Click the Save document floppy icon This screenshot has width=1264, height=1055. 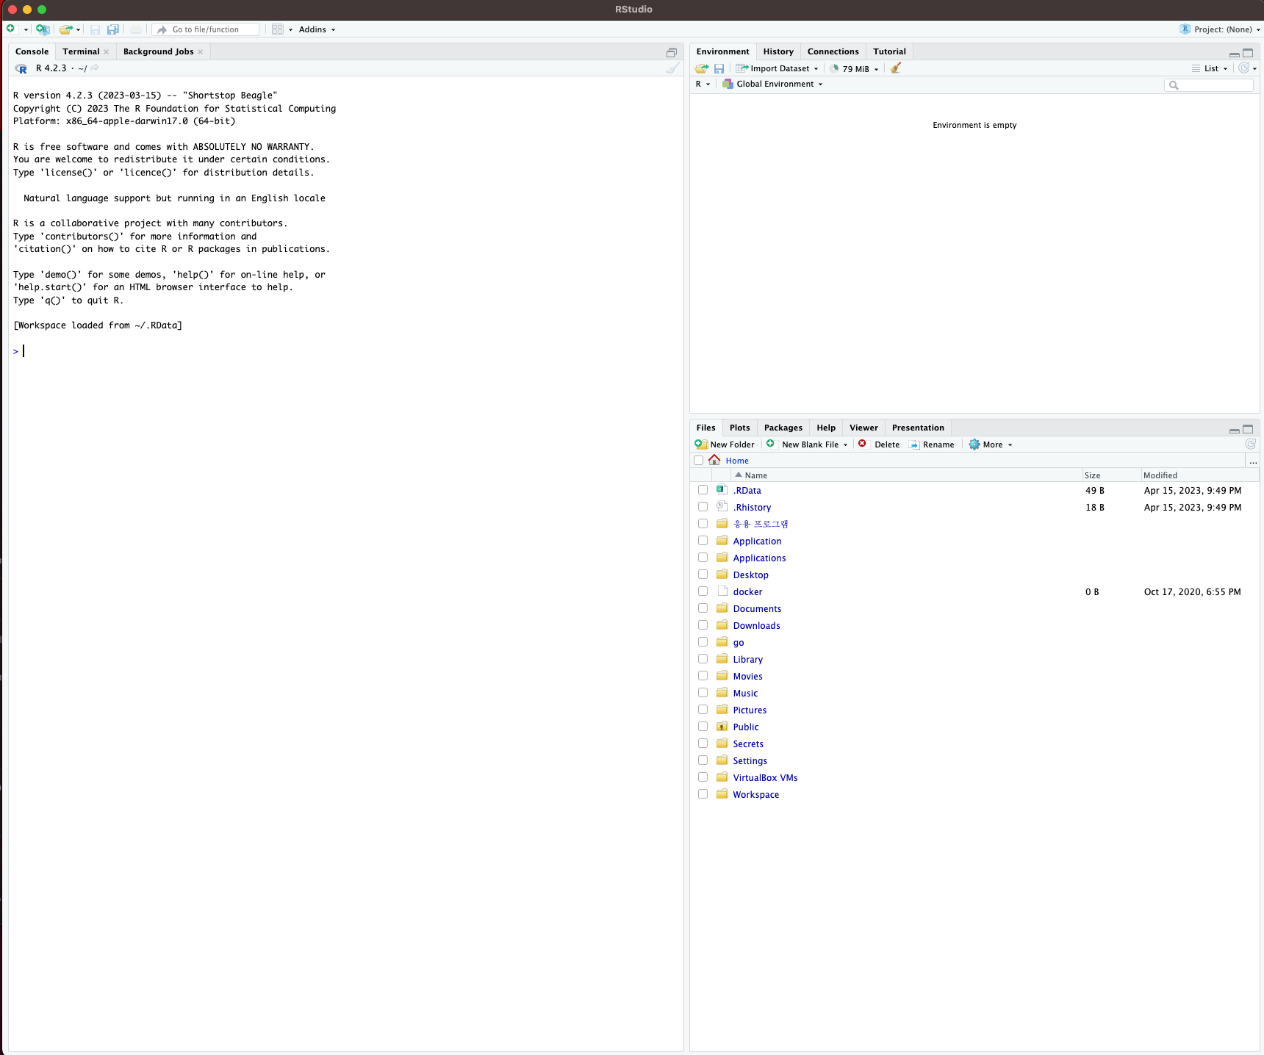(95, 29)
